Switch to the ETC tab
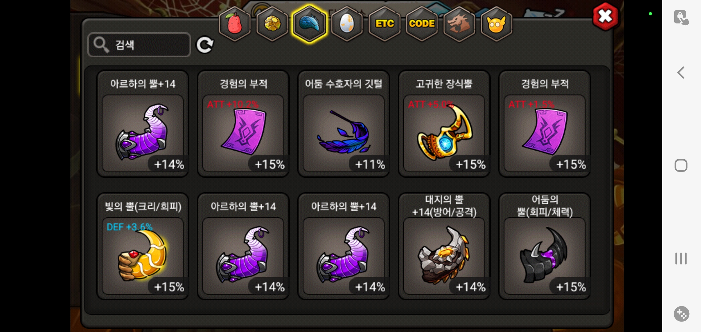Screen dimensions: 701x332 click(x=384, y=23)
